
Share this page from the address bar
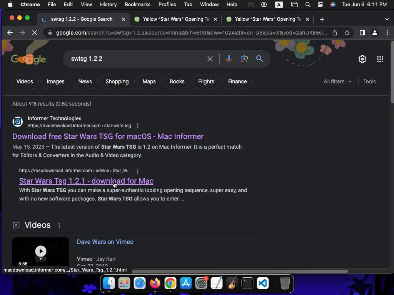pyautogui.click(x=335, y=33)
